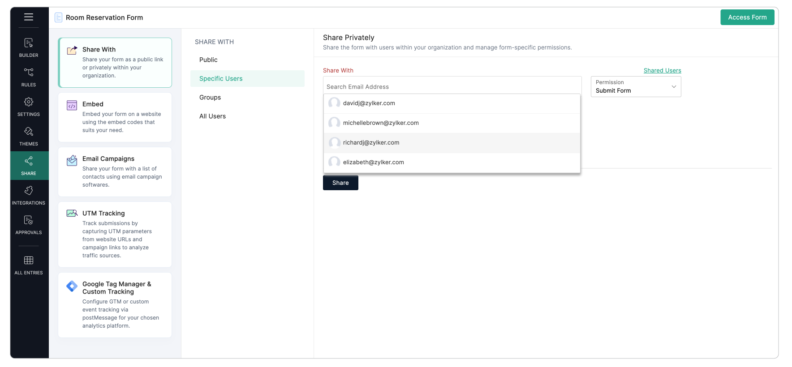
Task: Click the dark Share button
Action: [340, 183]
